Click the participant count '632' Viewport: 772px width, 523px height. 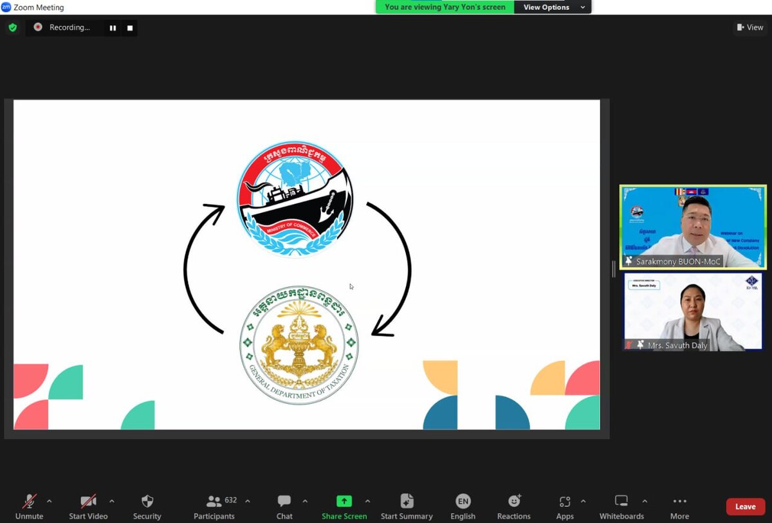pos(231,500)
